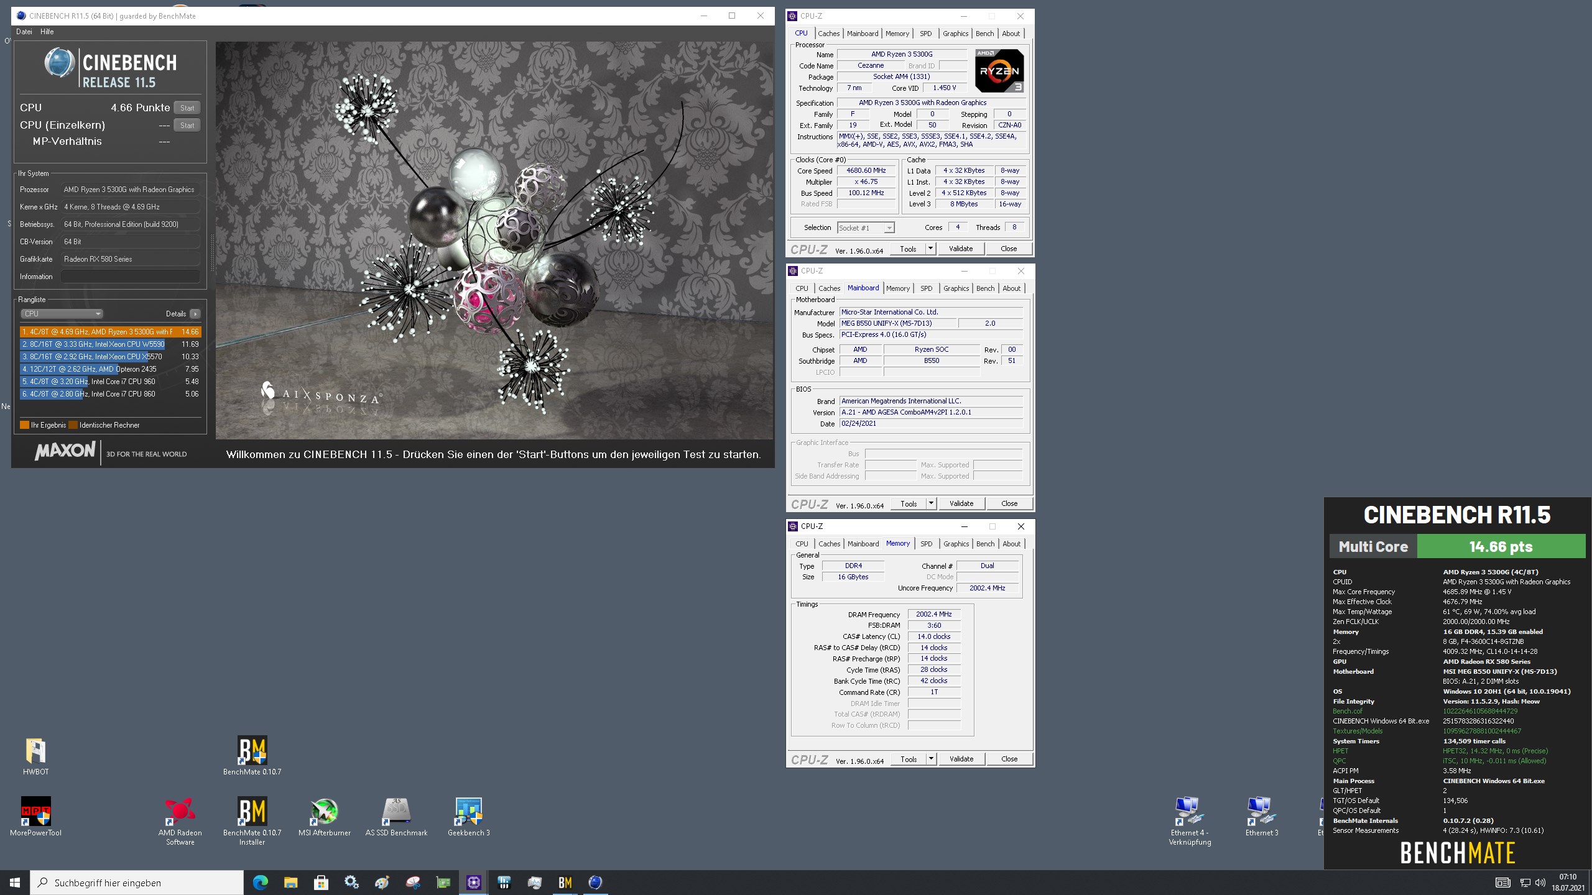The width and height of the screenshot is (1592, 895).
Task: Select SPD tab in Mainboard CPU-Z window
Action: pyautogui.click(x=927, y=288)
